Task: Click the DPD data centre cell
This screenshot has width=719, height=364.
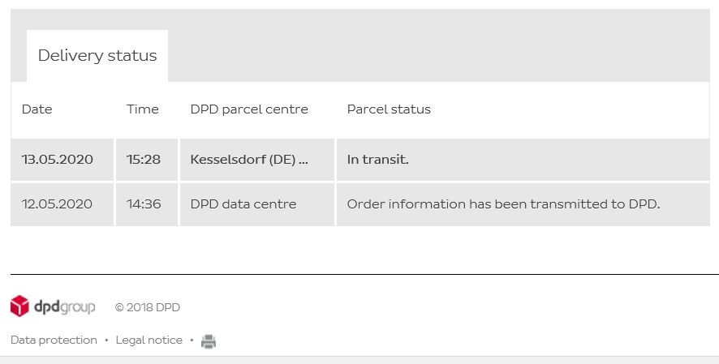Action: click(x=243, y=204)
